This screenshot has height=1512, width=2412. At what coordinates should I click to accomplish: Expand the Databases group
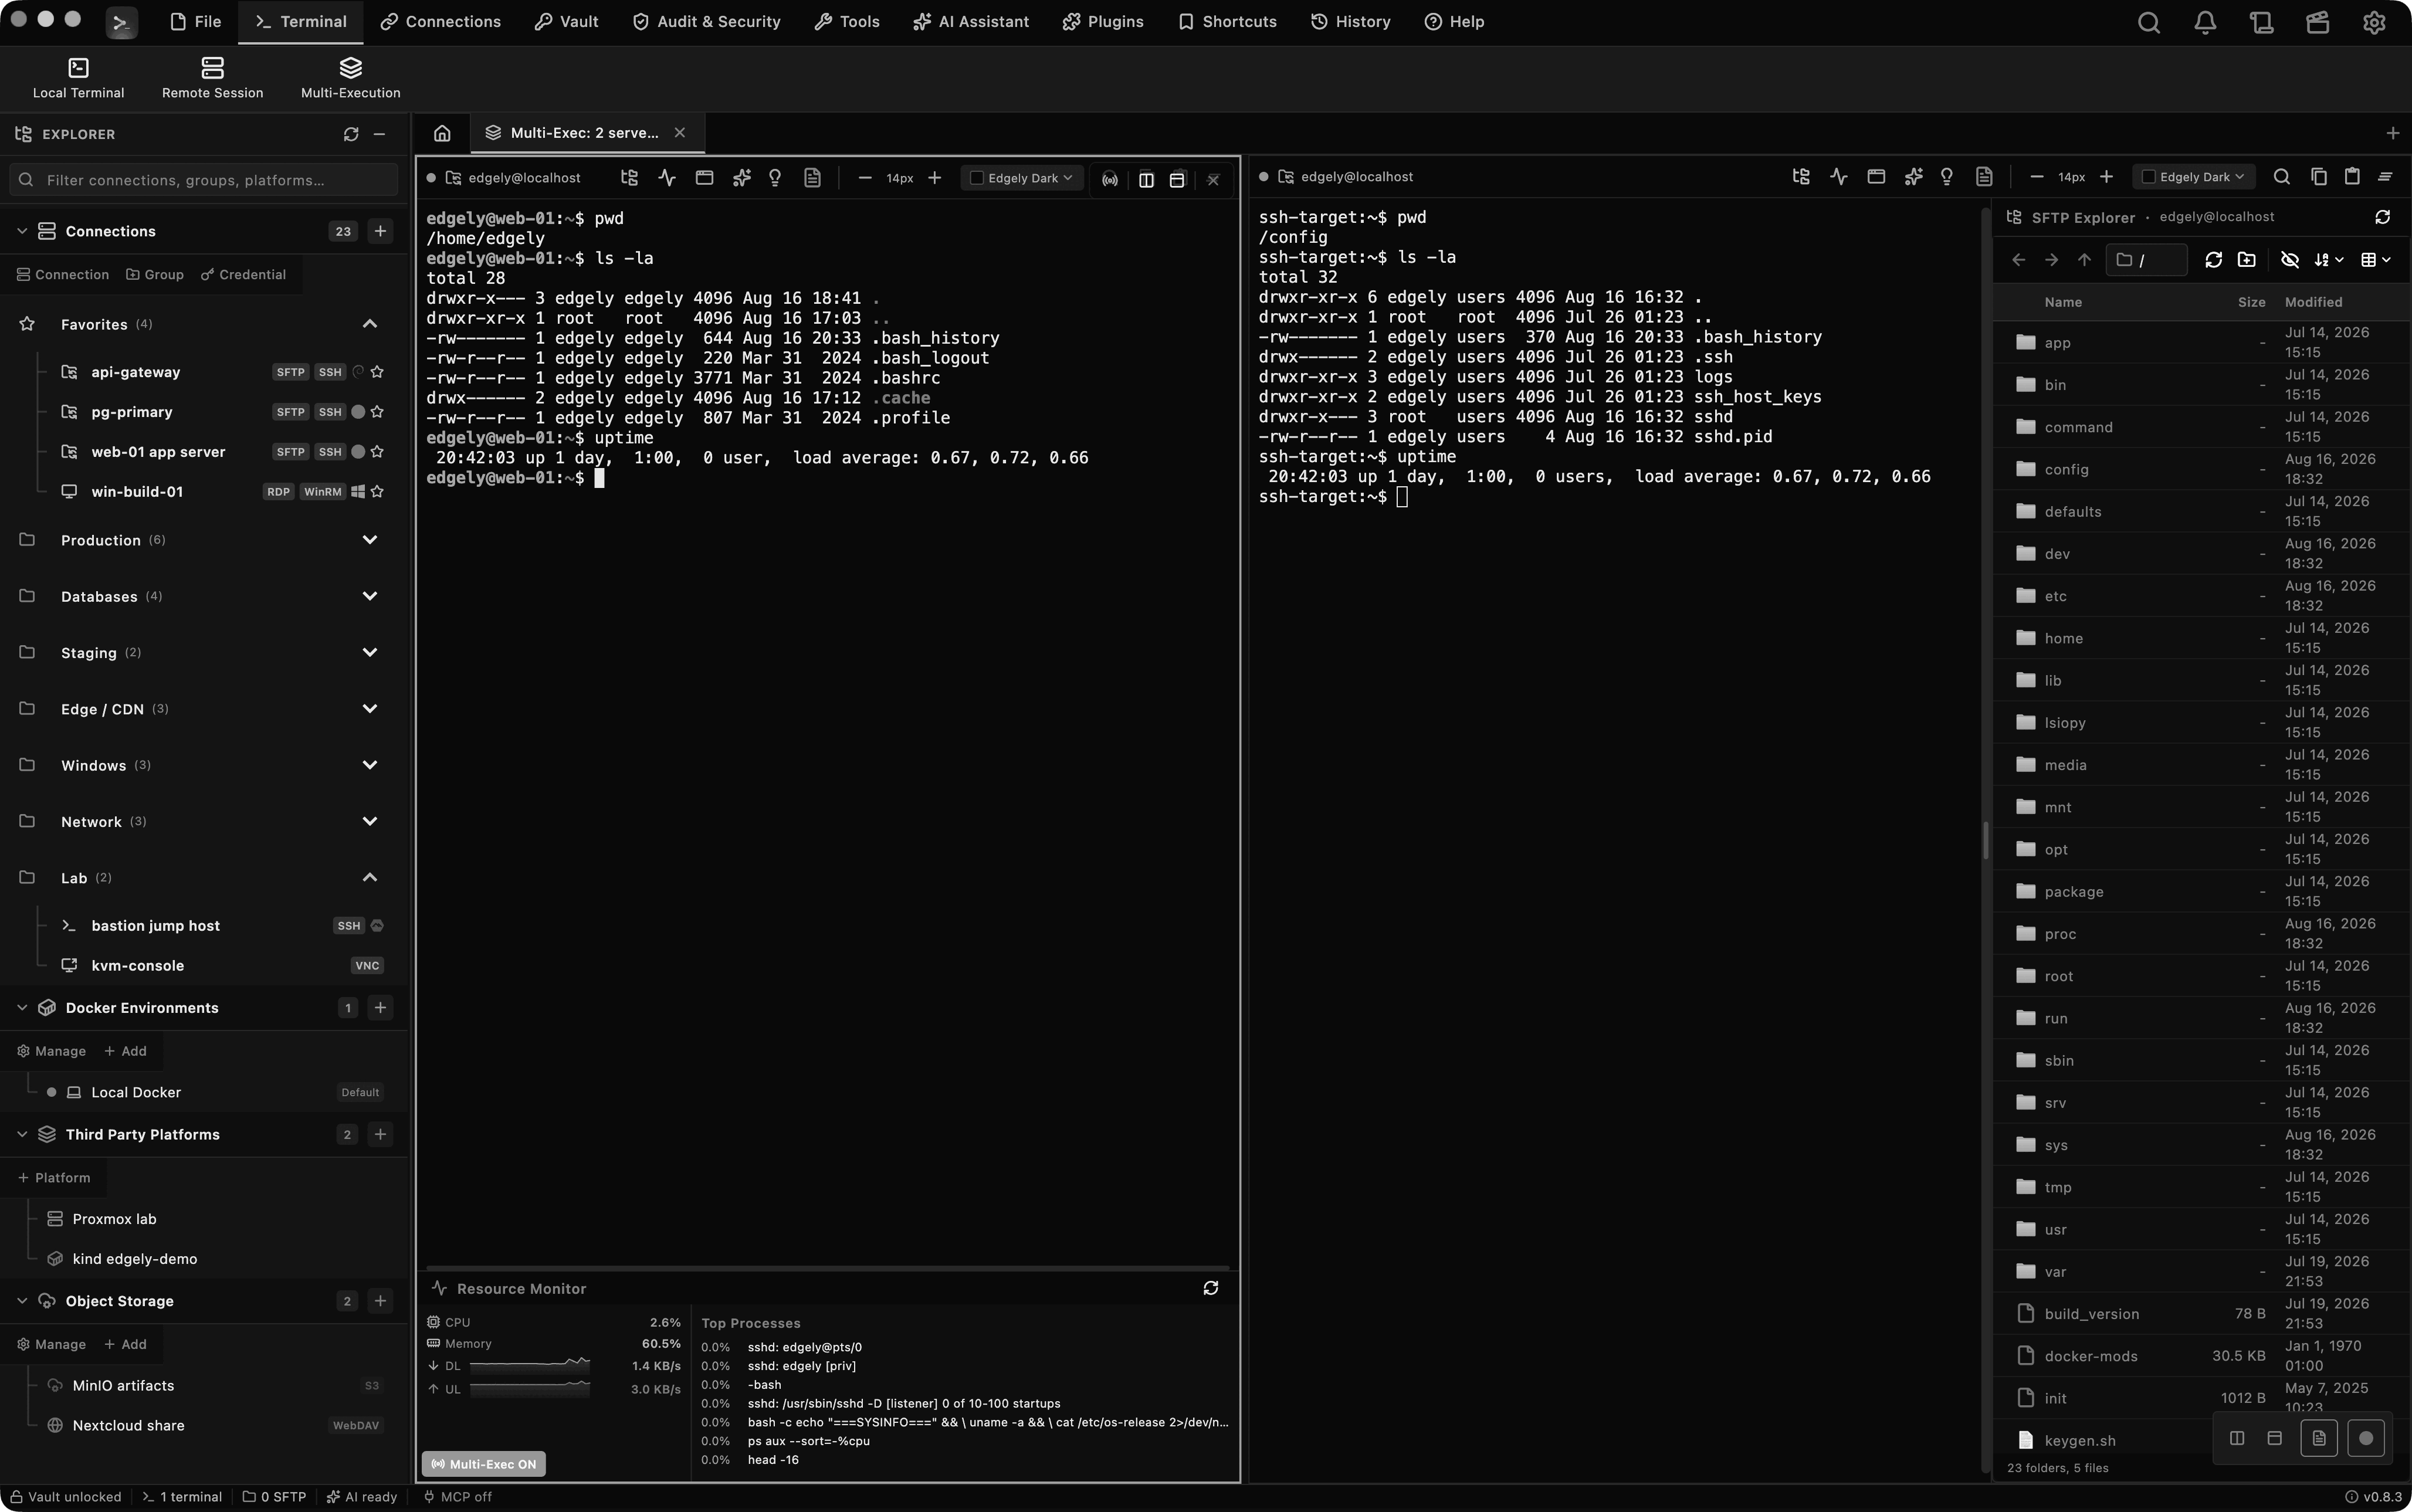369,596
